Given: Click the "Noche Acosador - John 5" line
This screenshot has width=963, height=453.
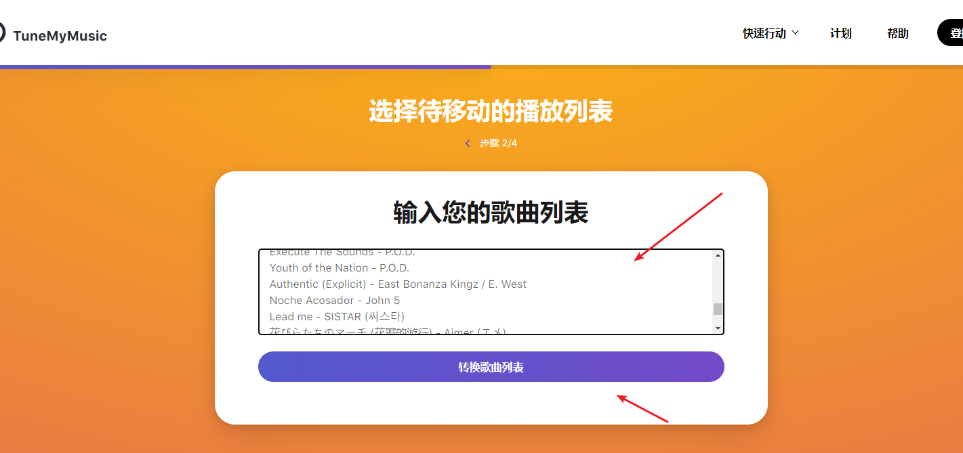Looking at the screenshot, I should point(334,301).
